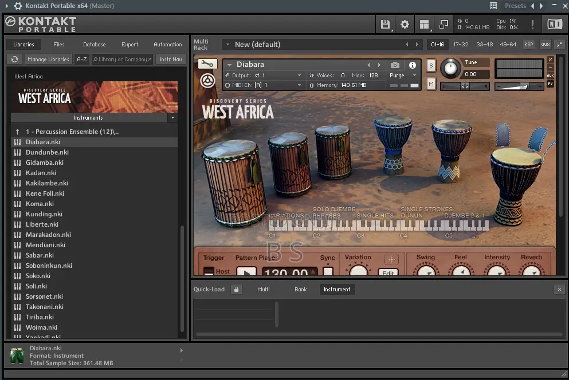
Task: Expand the info pane arrow
Action: click(x=182, y=351)
